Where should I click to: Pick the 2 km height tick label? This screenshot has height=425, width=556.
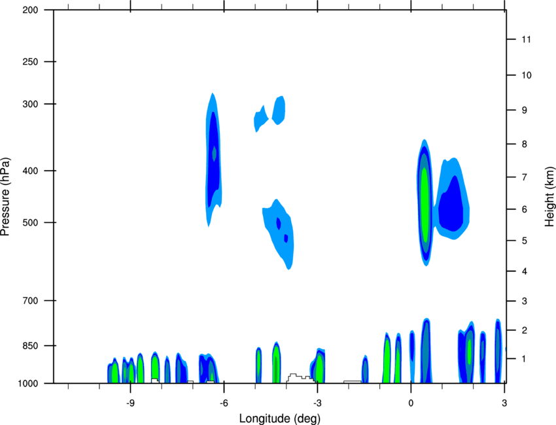point(525,330)
